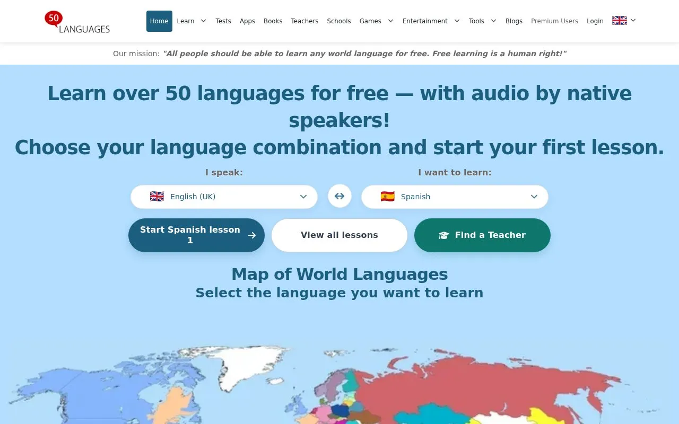Image resolution: width=679 pixels, height=424 pixels.
Task: Click the View all lessons button
Action: click(x=339, y=235)
